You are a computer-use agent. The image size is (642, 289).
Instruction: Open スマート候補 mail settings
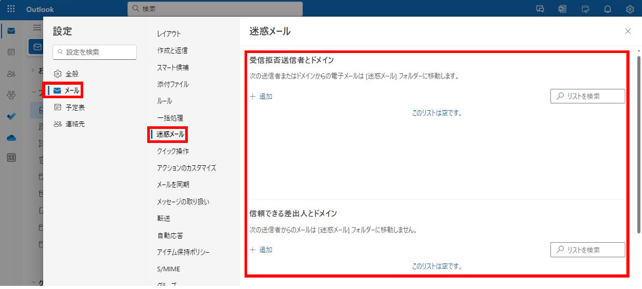[173, 68]
